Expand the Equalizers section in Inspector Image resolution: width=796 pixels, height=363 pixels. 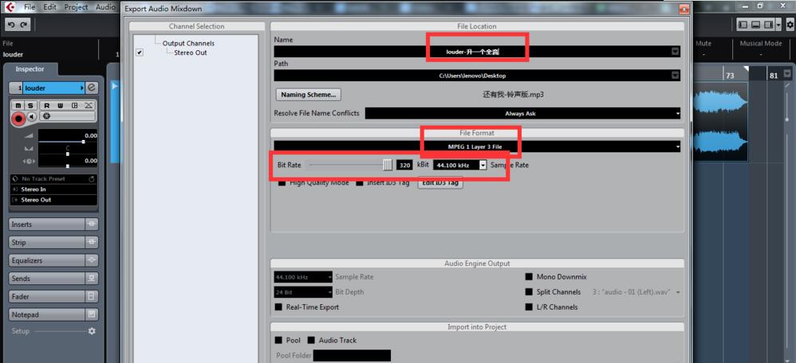pyautogui.click(x=47, y=260)
